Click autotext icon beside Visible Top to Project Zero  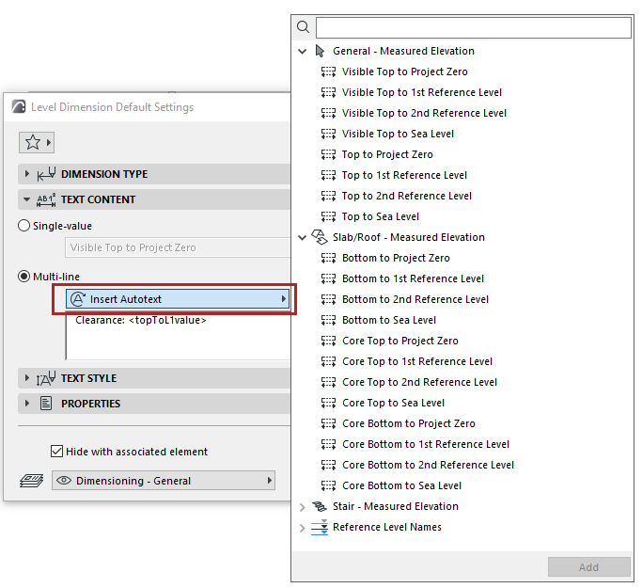point(328,72)
